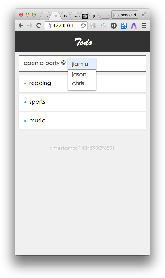Click the globe extension icon
This screenshot has height=278, width=165.
[x=93, y=25]
